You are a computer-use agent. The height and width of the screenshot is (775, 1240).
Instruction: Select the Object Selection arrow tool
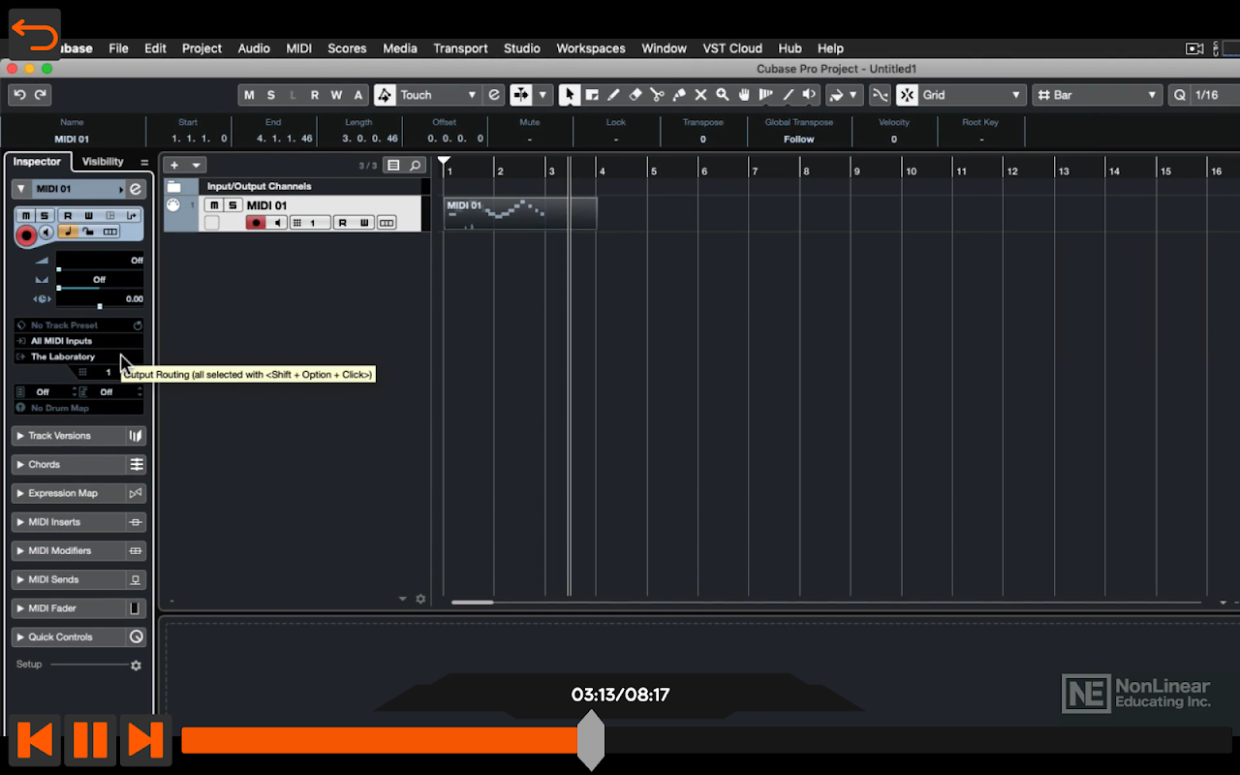570,95
